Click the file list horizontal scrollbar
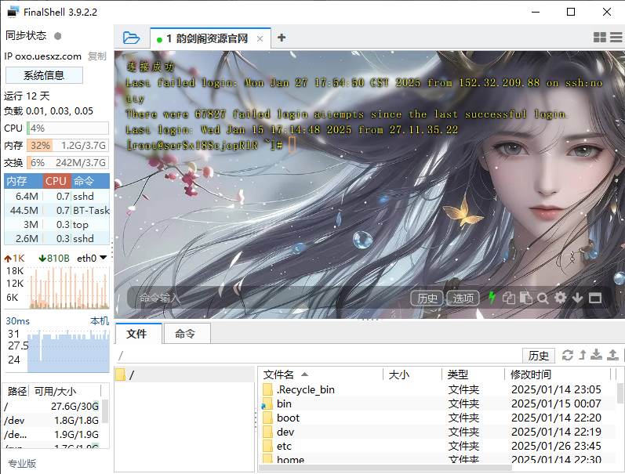This screenshot has height=474, width=625. 385,468
